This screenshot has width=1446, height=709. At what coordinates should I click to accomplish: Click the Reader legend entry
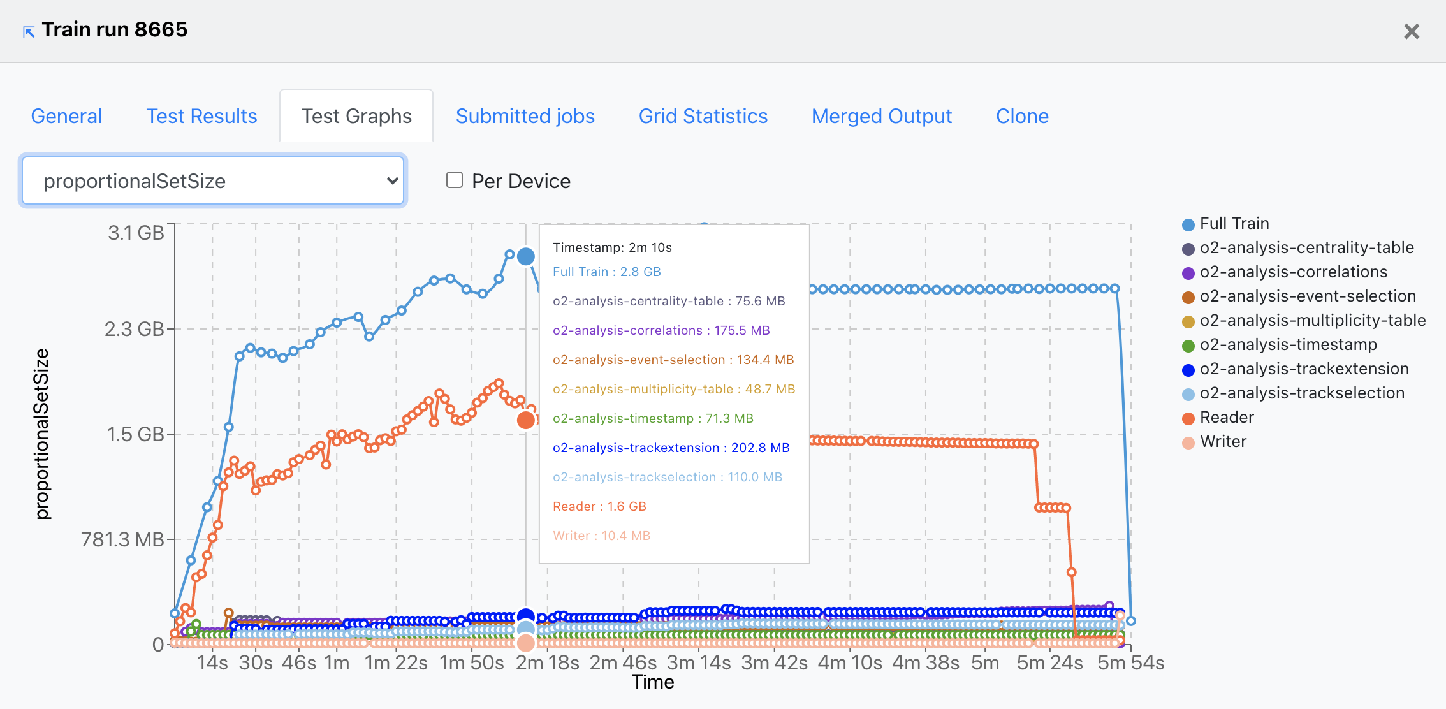(x=1188, y=418)
